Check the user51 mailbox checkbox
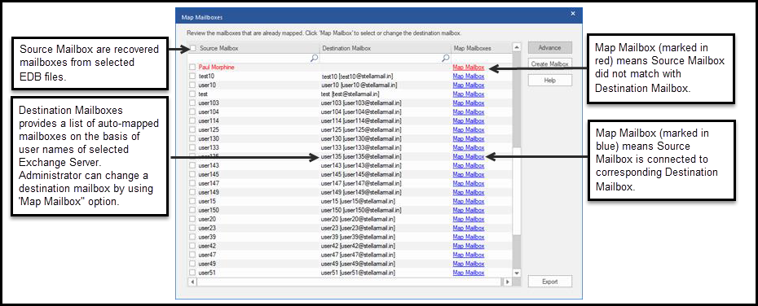The width and height of the screenshot is (758, 306). 192,273
